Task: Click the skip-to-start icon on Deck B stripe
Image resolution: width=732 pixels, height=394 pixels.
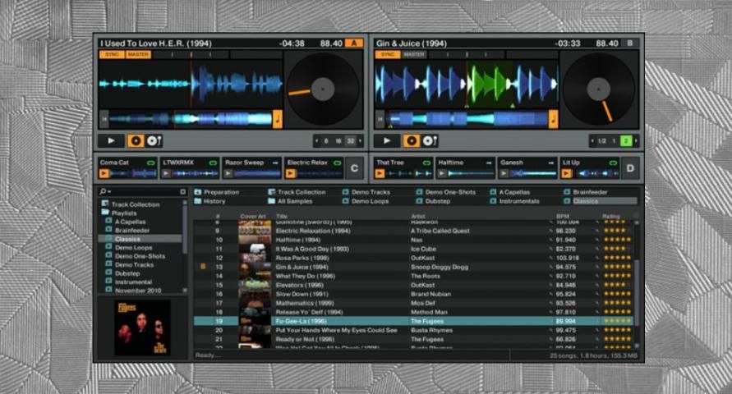Action: click(x=380, y=119)
